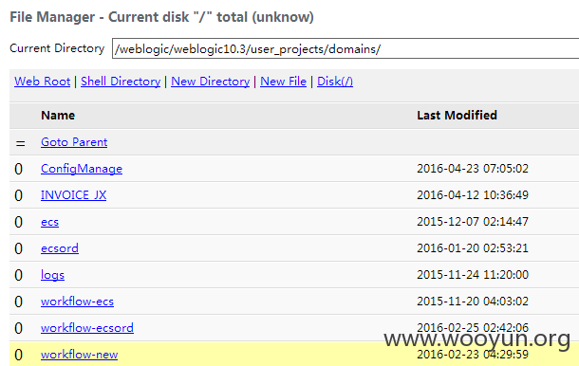Create a New Directory
Screen dimensions: 579x366
point(210,82)
